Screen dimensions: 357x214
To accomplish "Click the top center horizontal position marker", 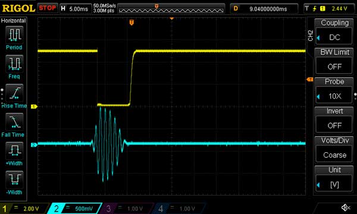I will 172,18.
